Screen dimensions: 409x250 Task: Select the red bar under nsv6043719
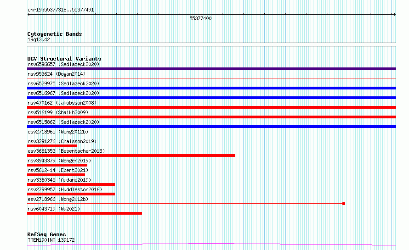85,213
